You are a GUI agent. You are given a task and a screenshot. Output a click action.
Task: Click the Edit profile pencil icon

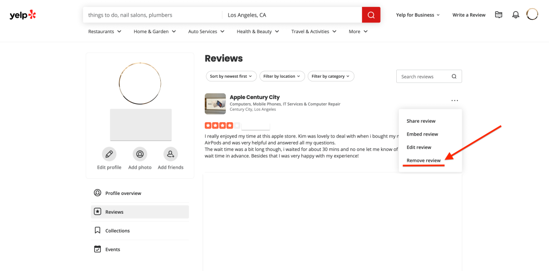(x=109, y=154)
